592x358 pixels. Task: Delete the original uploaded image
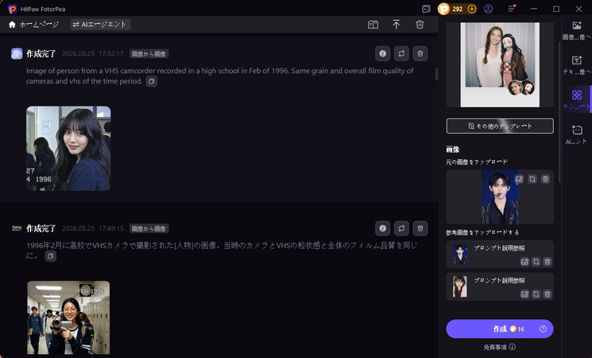coord(545,179)
